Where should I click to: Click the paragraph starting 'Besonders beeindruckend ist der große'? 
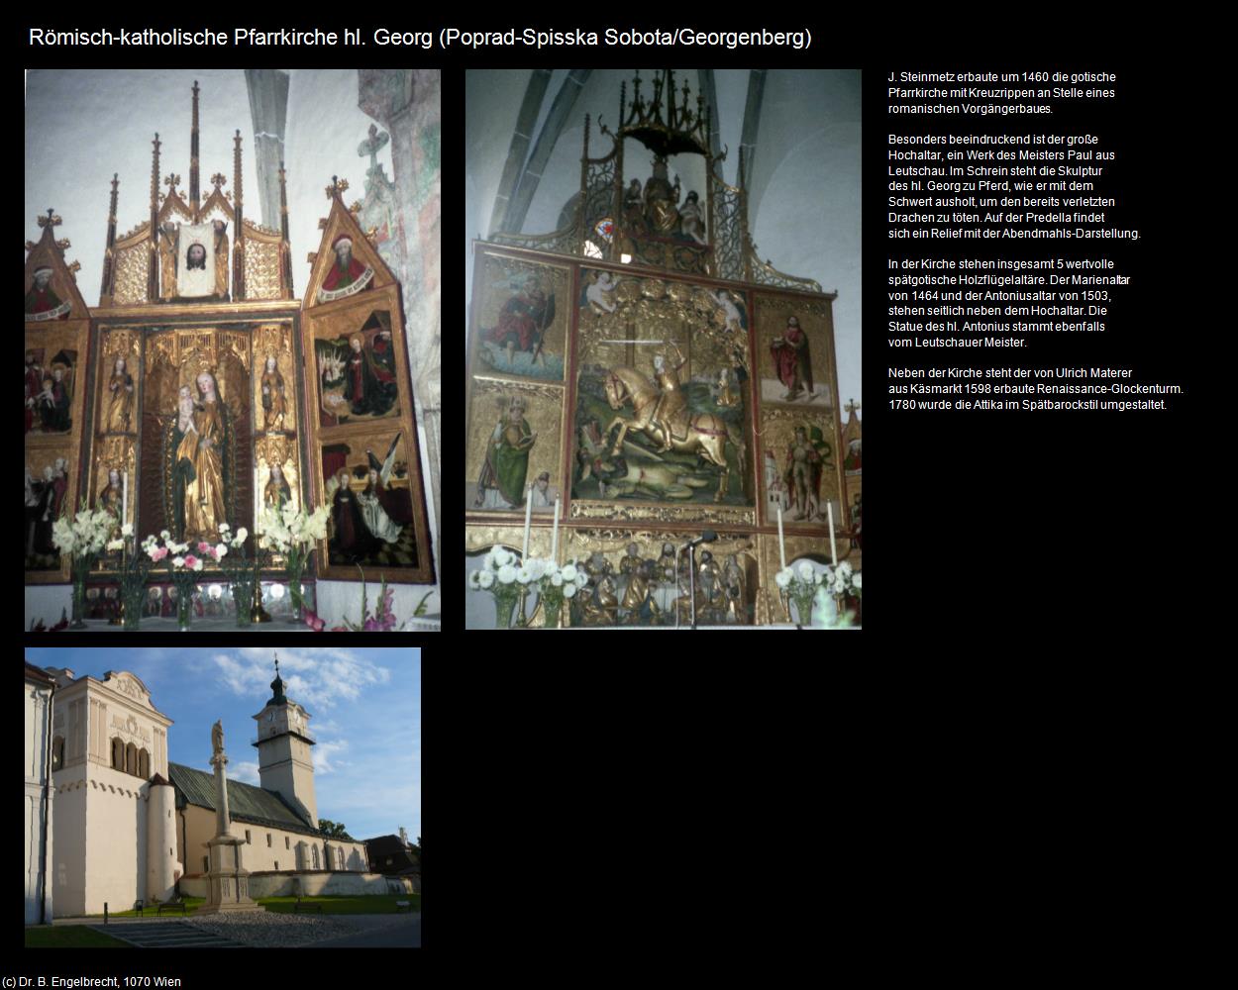(1014, 186)
